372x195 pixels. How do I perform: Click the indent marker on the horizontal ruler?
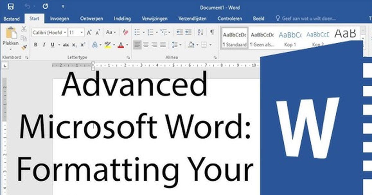[x=92, y=66]
